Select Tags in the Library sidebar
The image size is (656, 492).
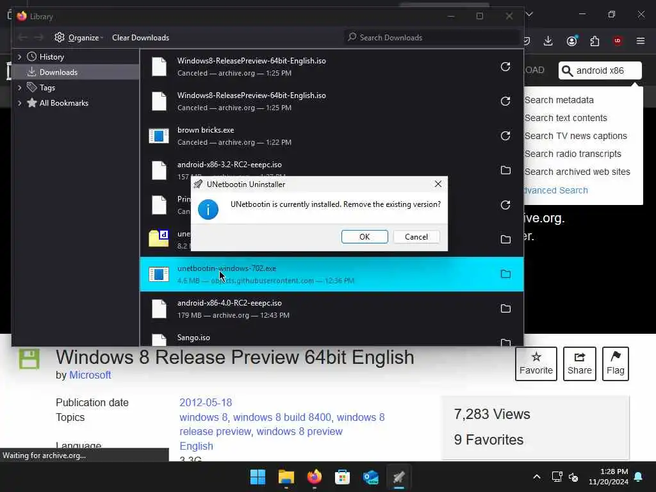tap(47, 88)
